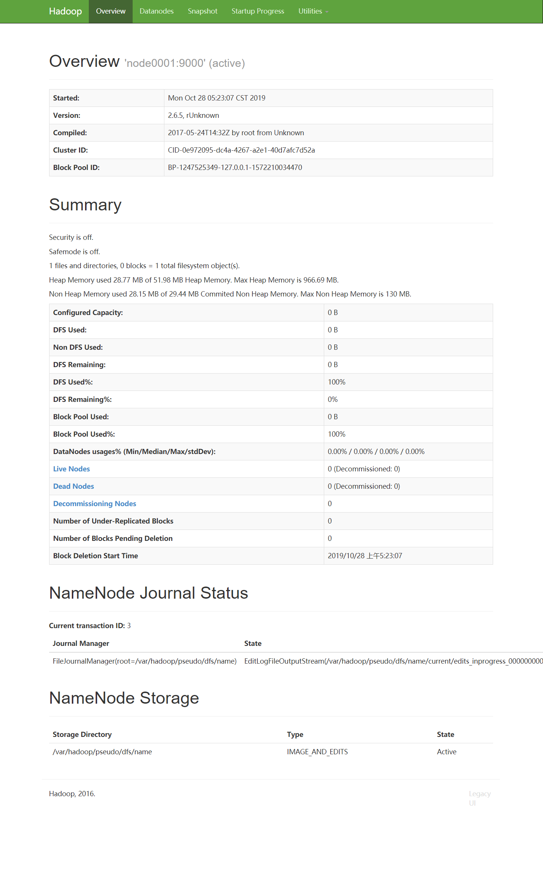Click the Hadoop brand link
The height and width of the screenshot is (891, 543).
(x=65, y=11)
